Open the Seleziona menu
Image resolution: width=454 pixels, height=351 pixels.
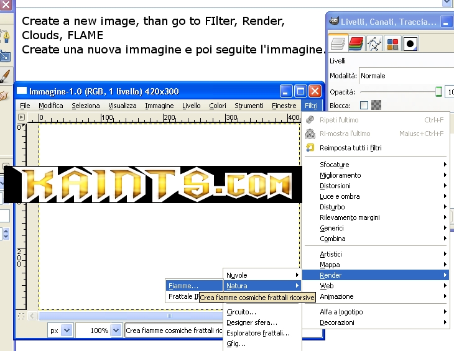pyautogui.click(x=86, y=106)
